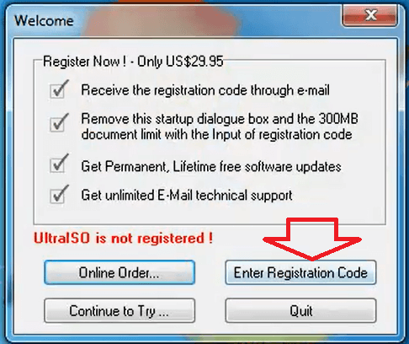Click the 'Register Now !' group heading
Image resolution: width=409 pixels, height=344 pixels.
[84, 62]
